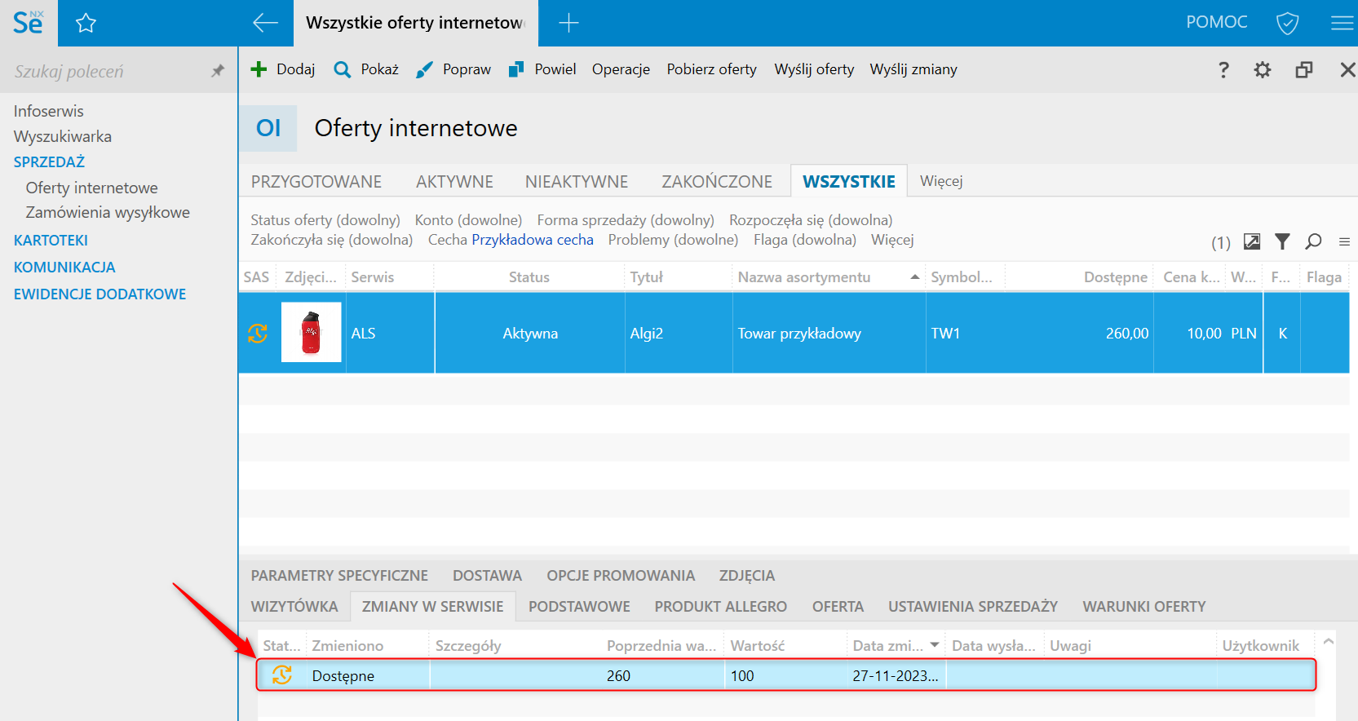Switch to NIEAKTYWNE tab
Screen dimensions: 1358x721
coord(577,181)
